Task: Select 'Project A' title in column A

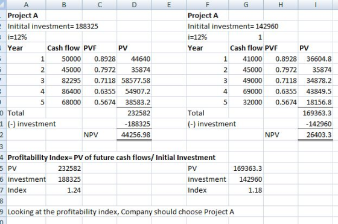Action: click(x=23, y=16)
